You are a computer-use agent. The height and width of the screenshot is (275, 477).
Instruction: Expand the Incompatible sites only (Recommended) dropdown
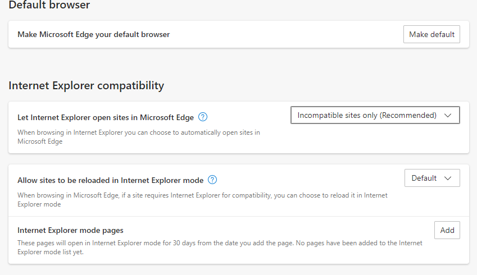coord(375,115)
